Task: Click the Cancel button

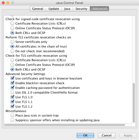Action: pyautogui.click(x=107, y=135)
